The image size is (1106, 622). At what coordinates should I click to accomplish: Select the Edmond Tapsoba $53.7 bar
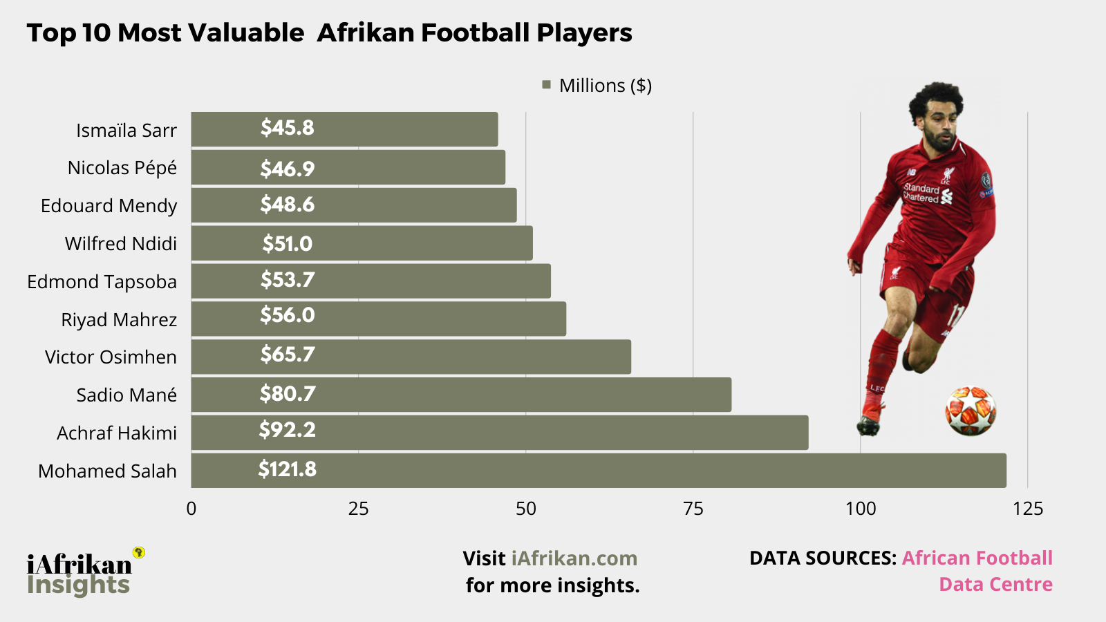tap(371, 281)
